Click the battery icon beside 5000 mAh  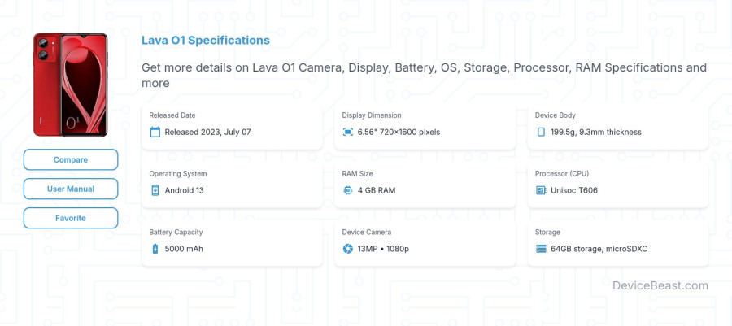pos(155,249)
